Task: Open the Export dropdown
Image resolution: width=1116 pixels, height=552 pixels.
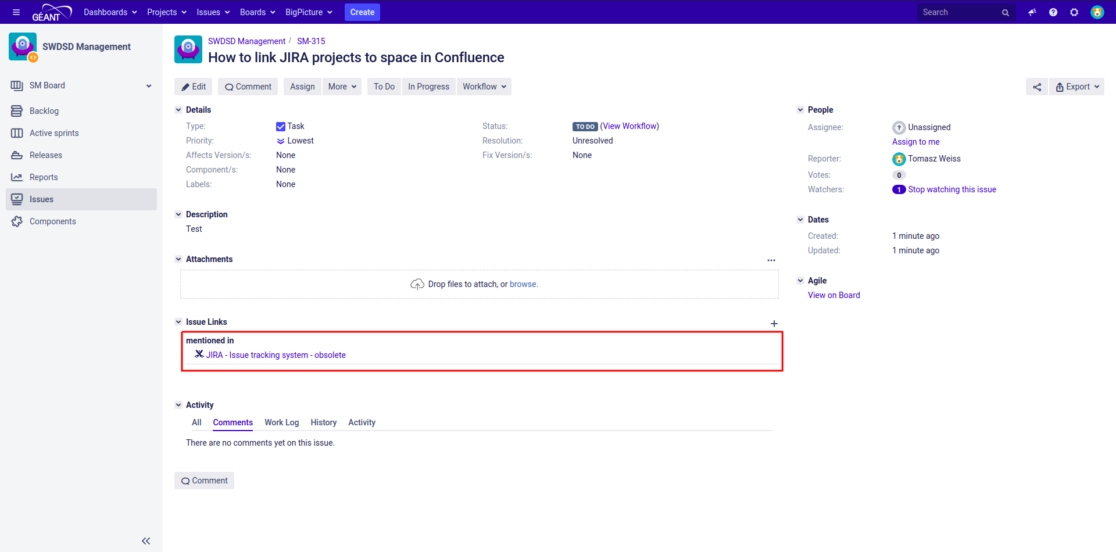Action: coord(1077,87)
